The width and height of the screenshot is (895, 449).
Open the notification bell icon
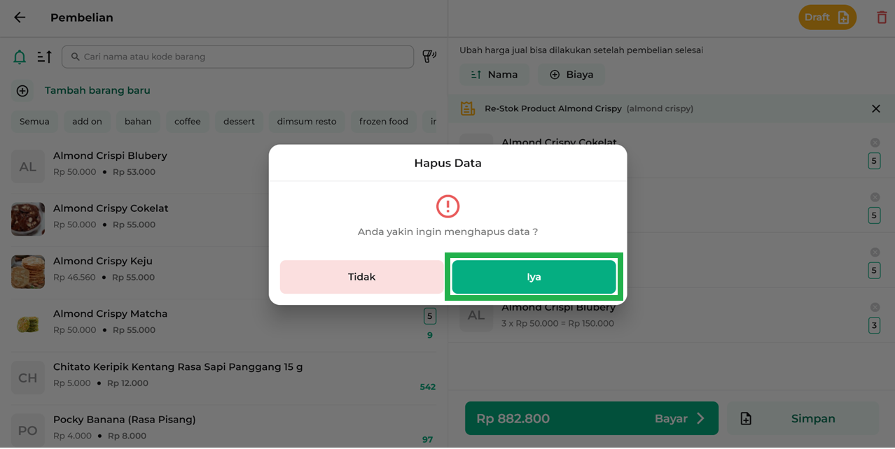point(20,57)
